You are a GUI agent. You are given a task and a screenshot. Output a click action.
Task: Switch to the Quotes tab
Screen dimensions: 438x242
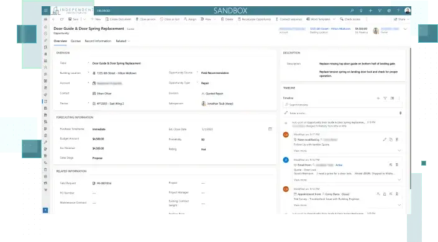75,41
